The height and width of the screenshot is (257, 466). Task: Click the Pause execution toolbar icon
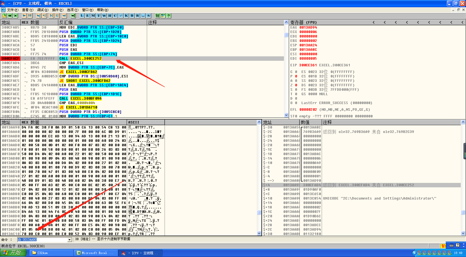[30, 16]
